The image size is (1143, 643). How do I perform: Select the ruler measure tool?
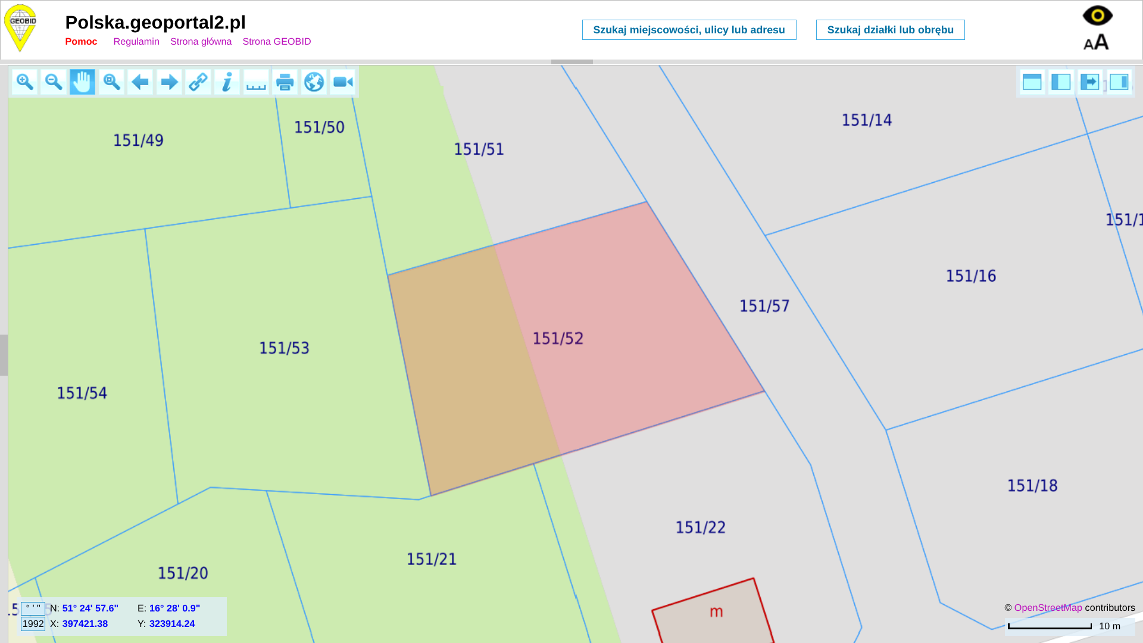click(256, 82)
